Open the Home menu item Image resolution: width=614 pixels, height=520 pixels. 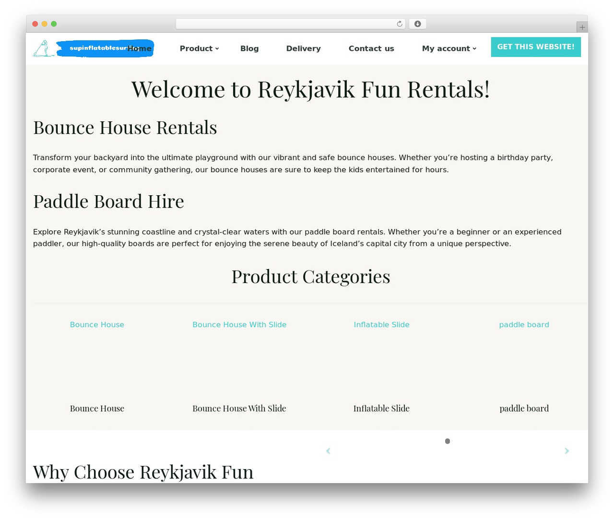[140, 48]
